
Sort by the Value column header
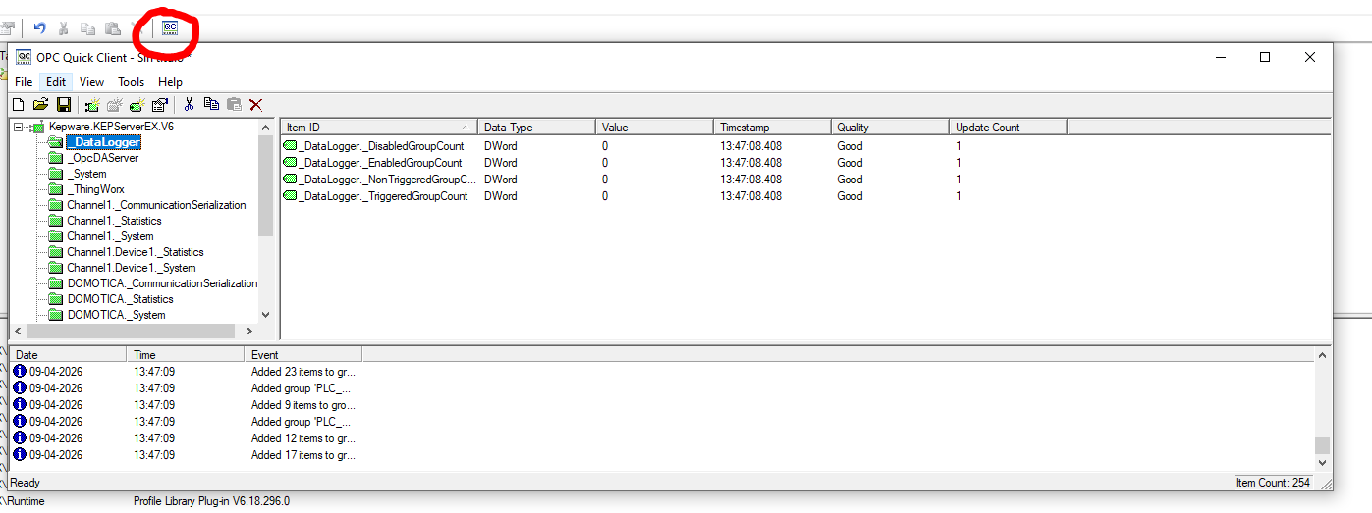[654, 128]
